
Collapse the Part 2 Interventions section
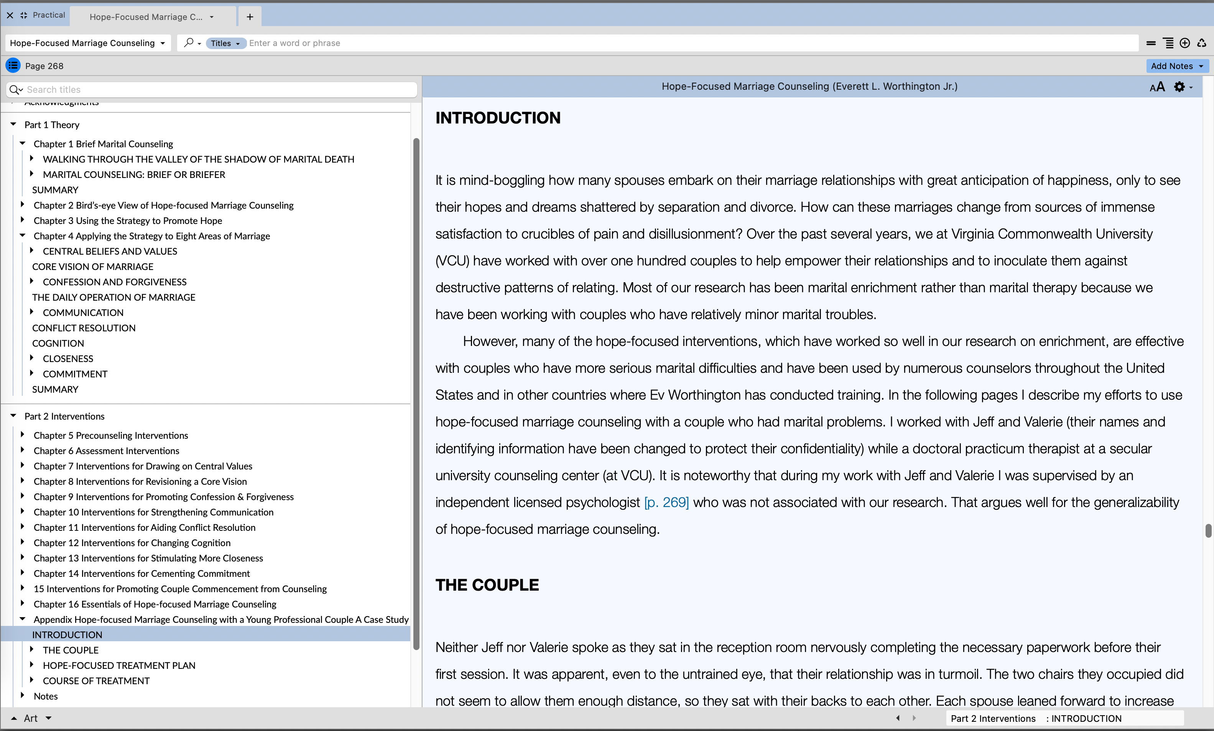pyautogui.click(x=13, y=416)
